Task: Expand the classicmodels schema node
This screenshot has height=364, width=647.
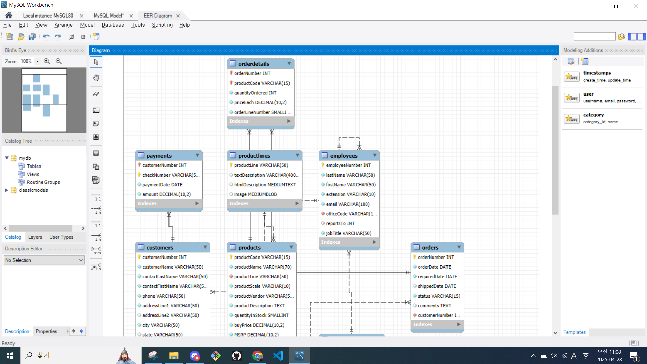Action: (x=6, y=190)
